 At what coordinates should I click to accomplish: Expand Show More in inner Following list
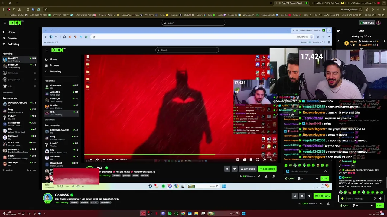pos(50,120)
